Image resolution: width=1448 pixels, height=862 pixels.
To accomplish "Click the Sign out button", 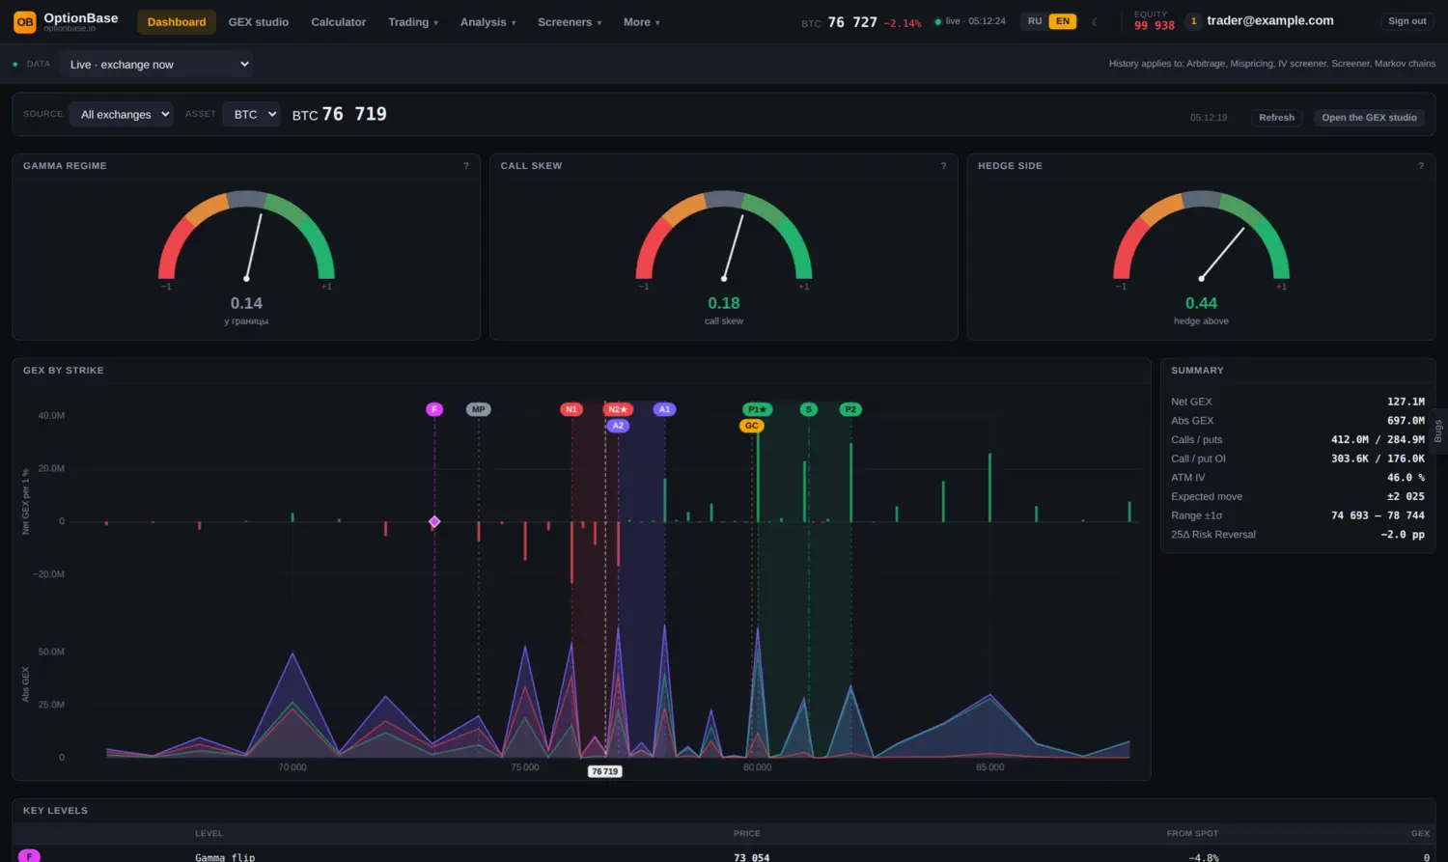I will tap(1406, 21).
